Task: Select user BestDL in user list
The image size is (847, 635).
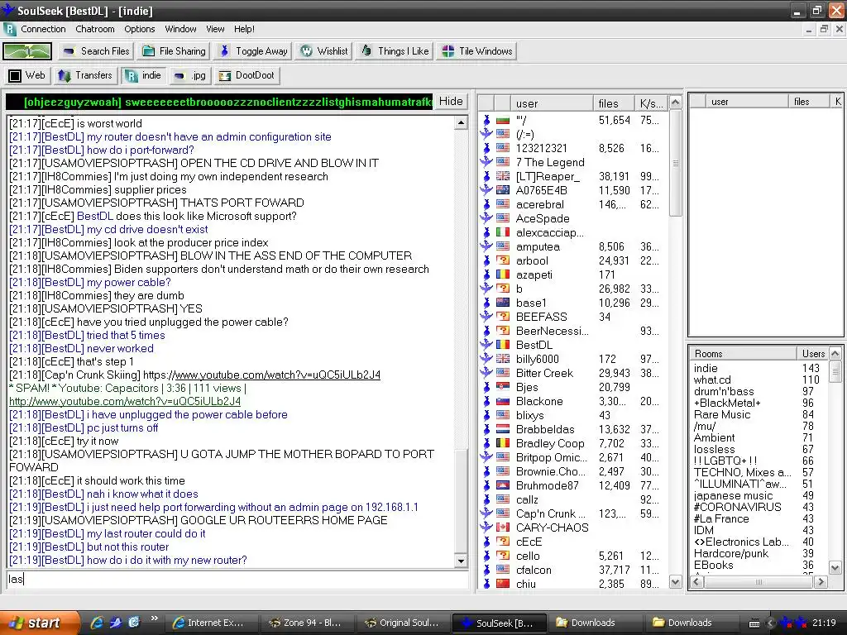Action: pyautogui.click(x=534, y=345)
